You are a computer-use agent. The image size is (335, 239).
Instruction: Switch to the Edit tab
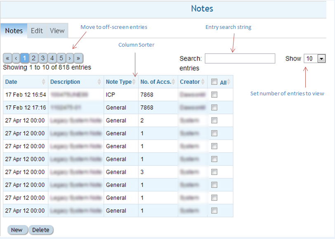(x=37, y=31)
